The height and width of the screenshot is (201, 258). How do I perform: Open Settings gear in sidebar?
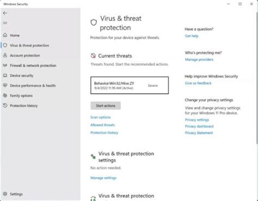5,194
